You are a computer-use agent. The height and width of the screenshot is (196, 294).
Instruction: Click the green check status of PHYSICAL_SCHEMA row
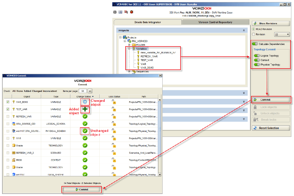pyautogui.click(x=85, y=131)
